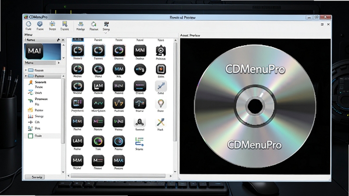
Task: Select the purple KM letters icon
Action: coord(119,86)
